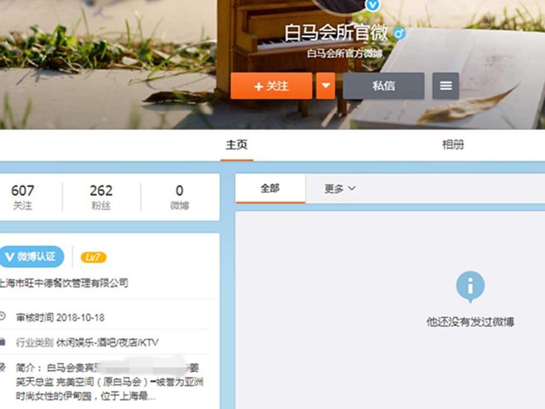The image size is (545, 409).
Task: View the 0 微博 posts count
Action: point(179,197)
